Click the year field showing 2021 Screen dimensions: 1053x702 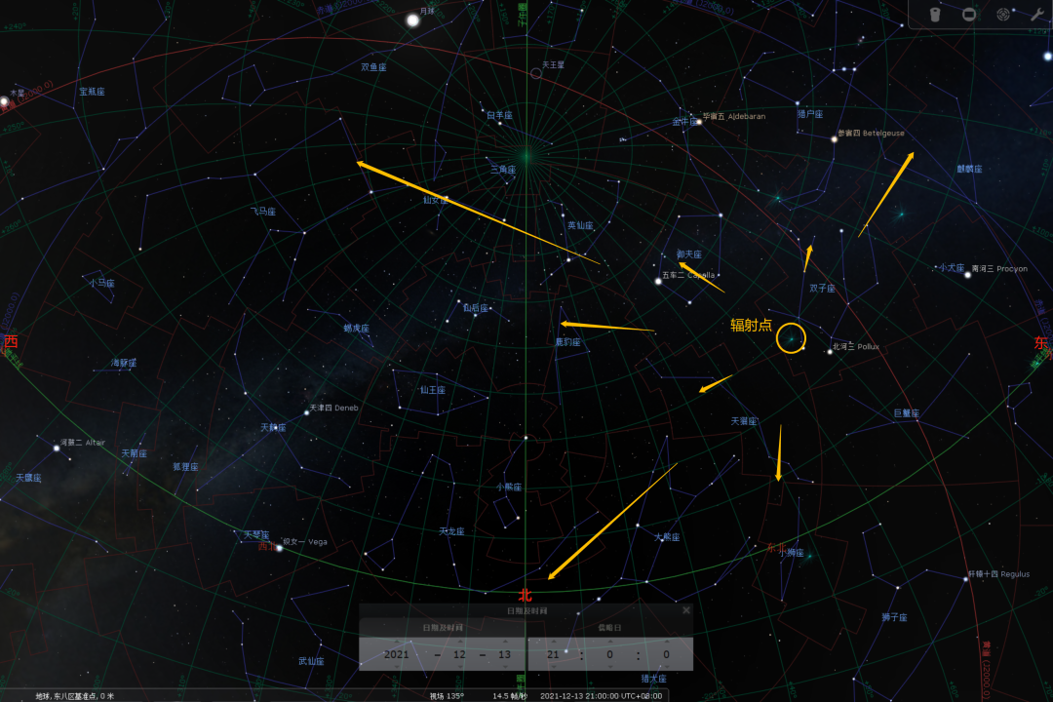tap(396, 654)
